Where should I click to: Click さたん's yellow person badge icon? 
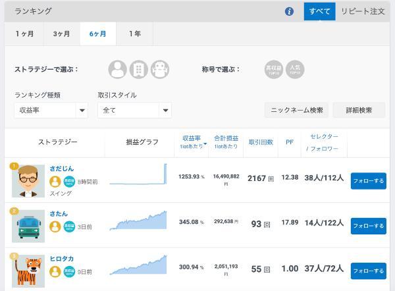coord(55,226)
